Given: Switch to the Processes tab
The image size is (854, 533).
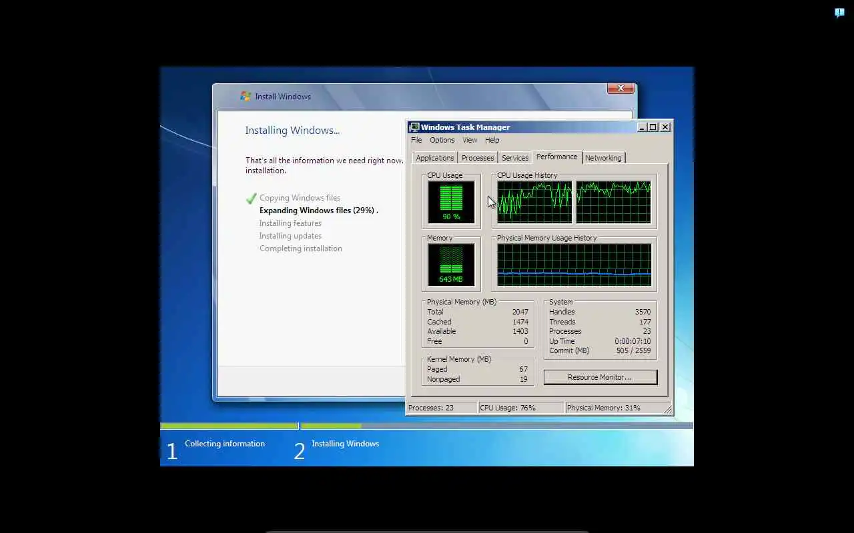Looking at the screenshot, I should pyautogui.click(x=478, y=158).
